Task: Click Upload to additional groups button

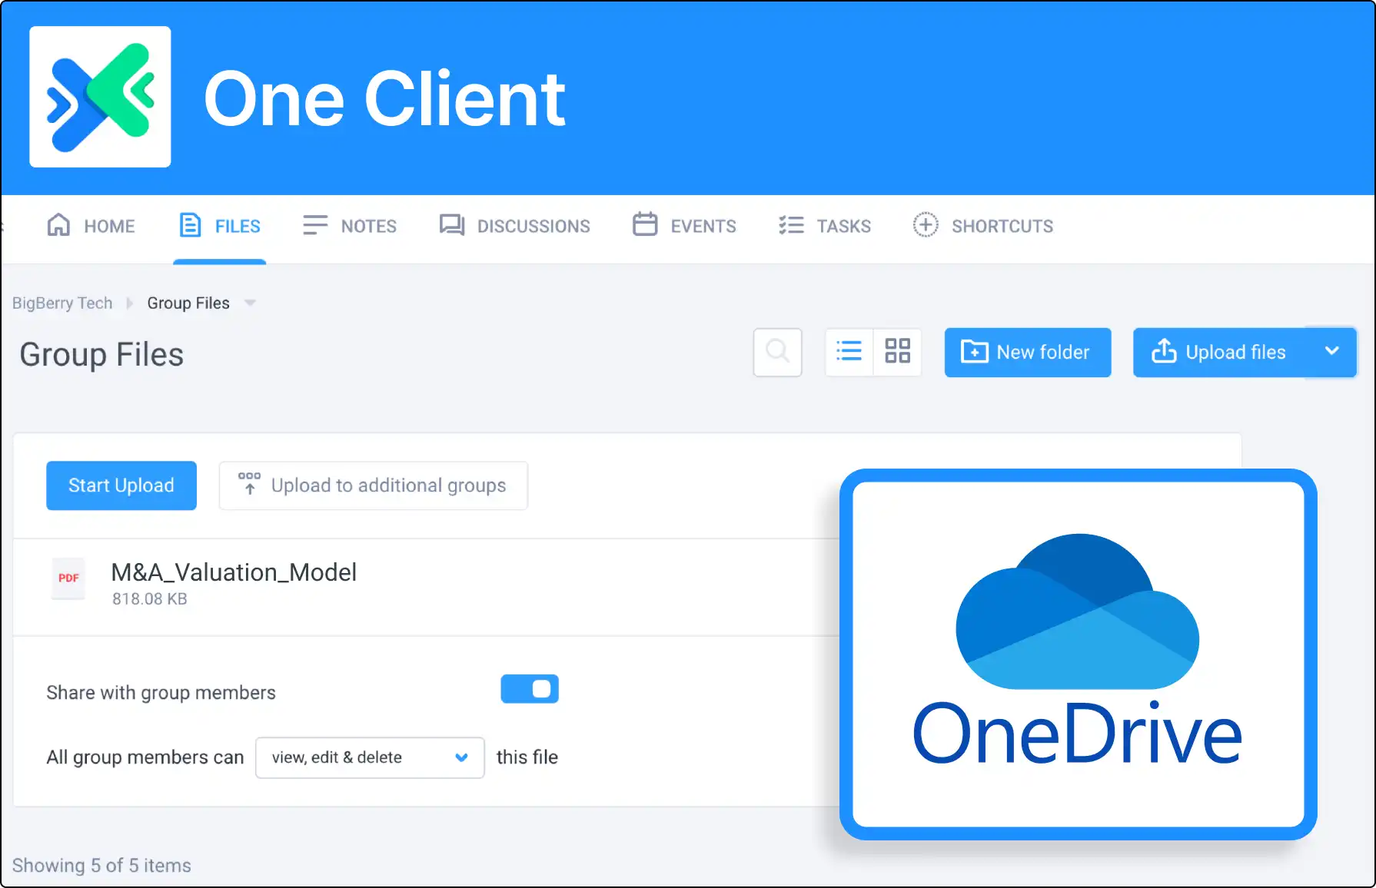Action: (374, 485)
